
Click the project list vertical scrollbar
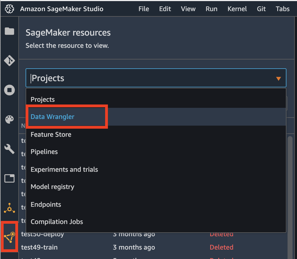[290, 197]
